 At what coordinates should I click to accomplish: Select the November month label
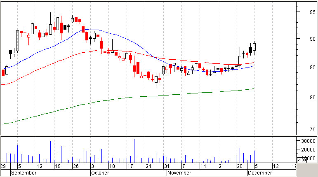[179, 173]
